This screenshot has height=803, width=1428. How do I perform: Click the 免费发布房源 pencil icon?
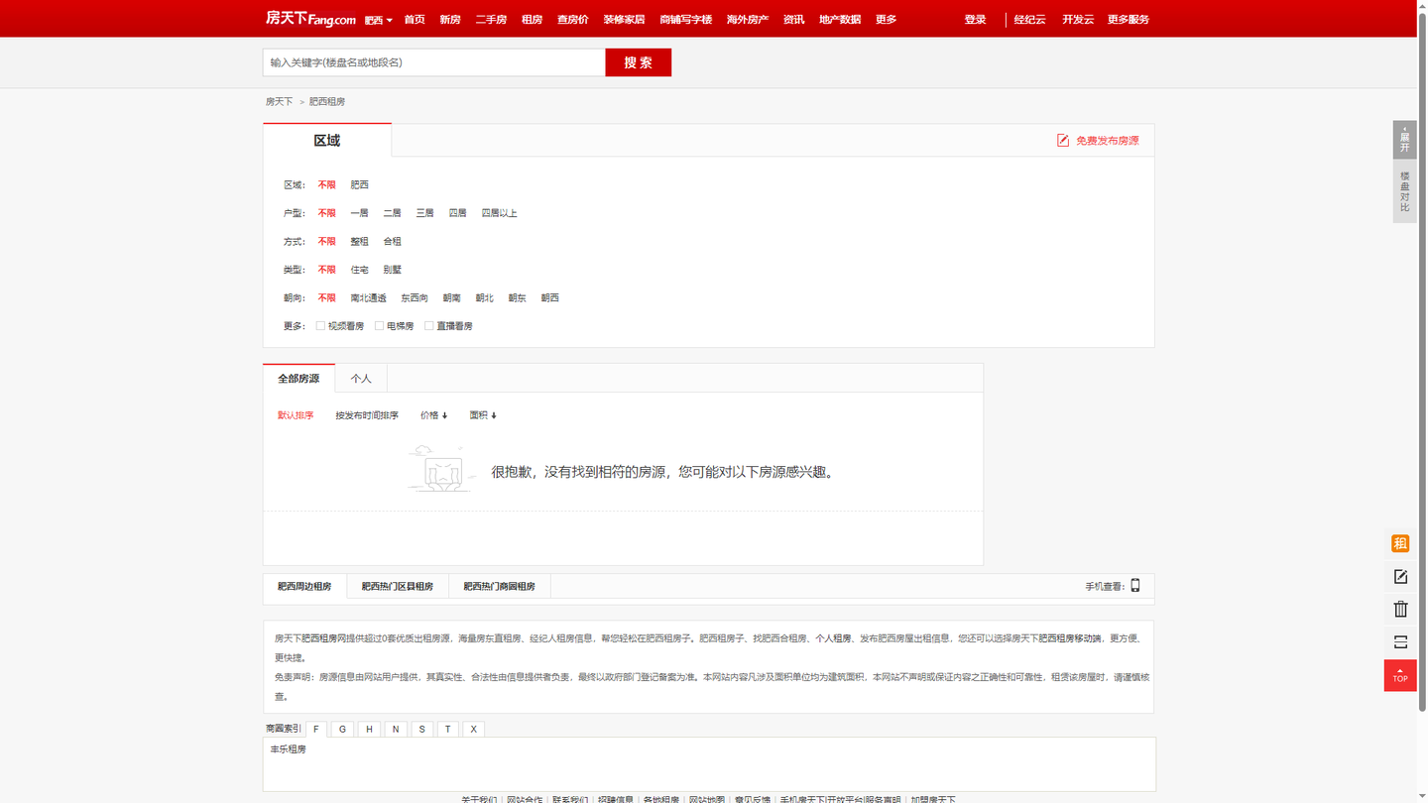(x=1063, y=141)
